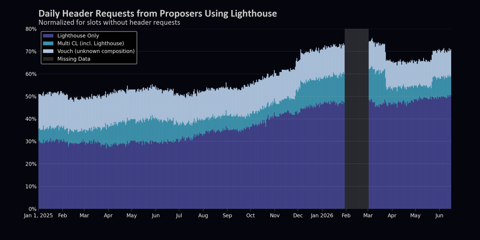Click the 50% y-axis label

point(31,96)
